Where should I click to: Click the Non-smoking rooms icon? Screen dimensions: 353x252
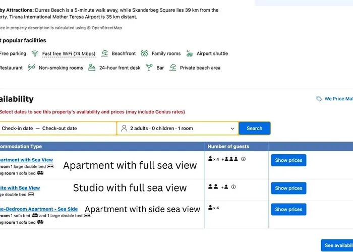tap(31, 68)
